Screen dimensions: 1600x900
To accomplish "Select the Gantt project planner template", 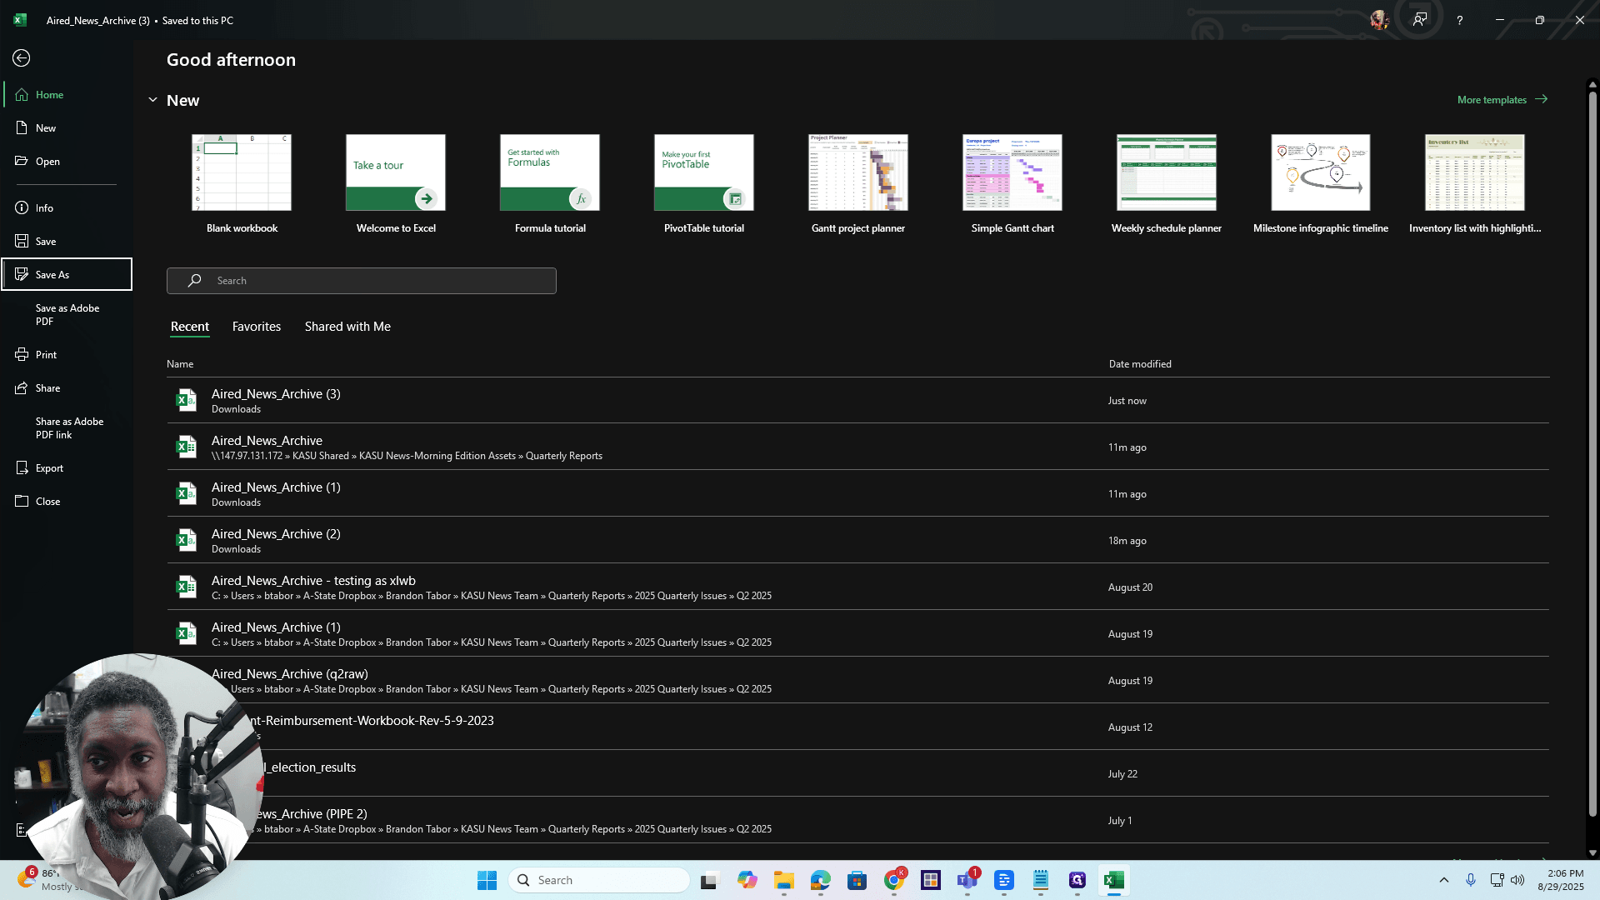I will click(x=858, y=184).
